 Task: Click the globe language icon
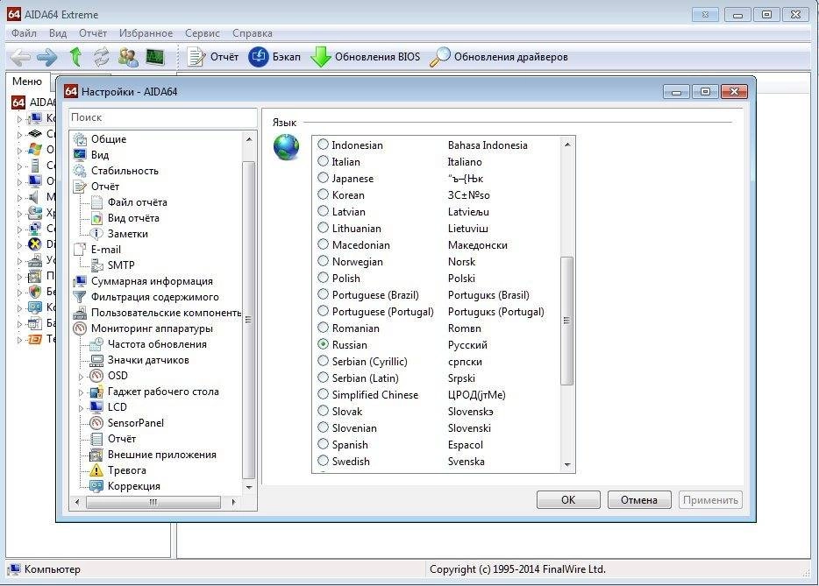point(286,147)
